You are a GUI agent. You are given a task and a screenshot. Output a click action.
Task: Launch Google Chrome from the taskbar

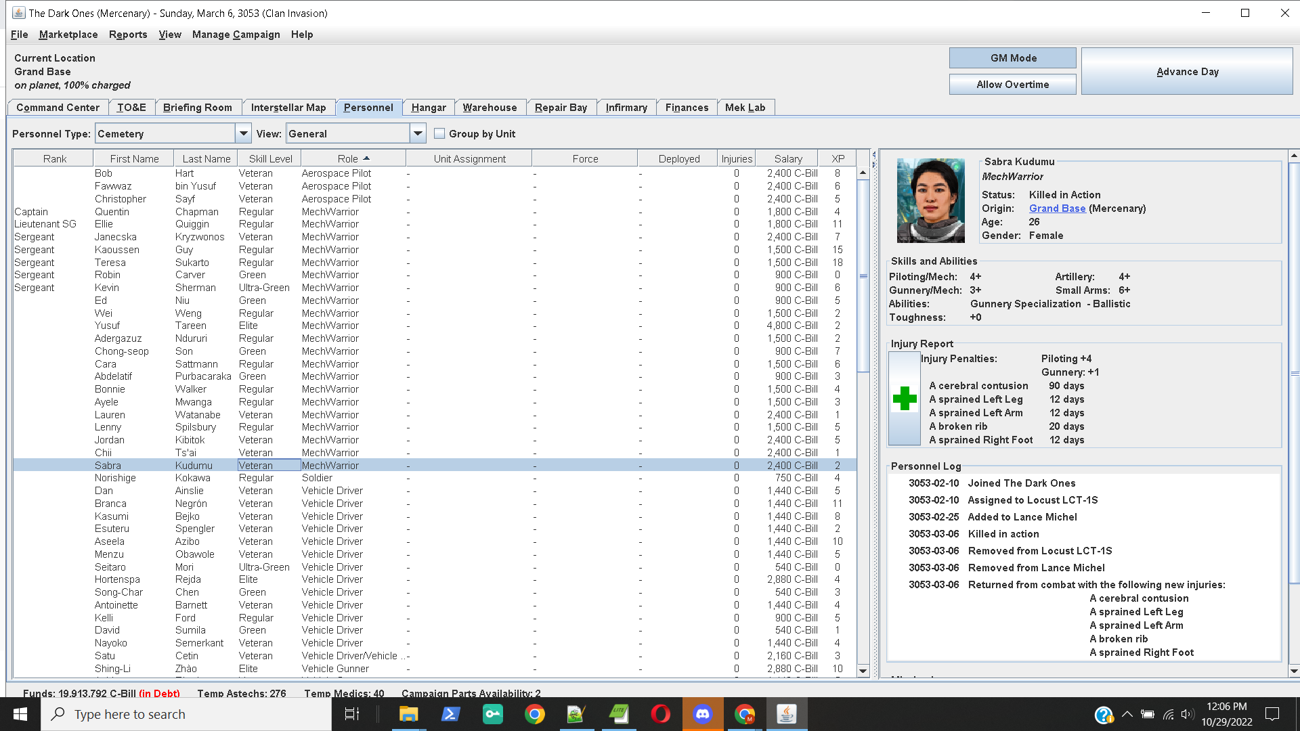click(535, 713)
